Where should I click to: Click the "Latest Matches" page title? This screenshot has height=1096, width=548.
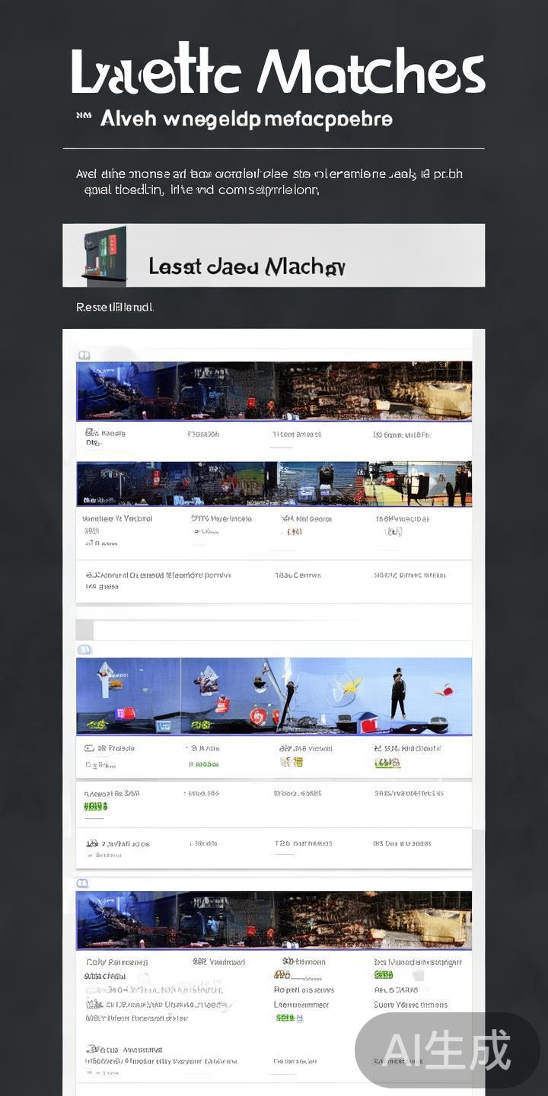tap(278, 73)
